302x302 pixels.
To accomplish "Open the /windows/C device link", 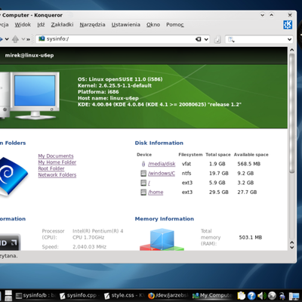I will point(162,174).
